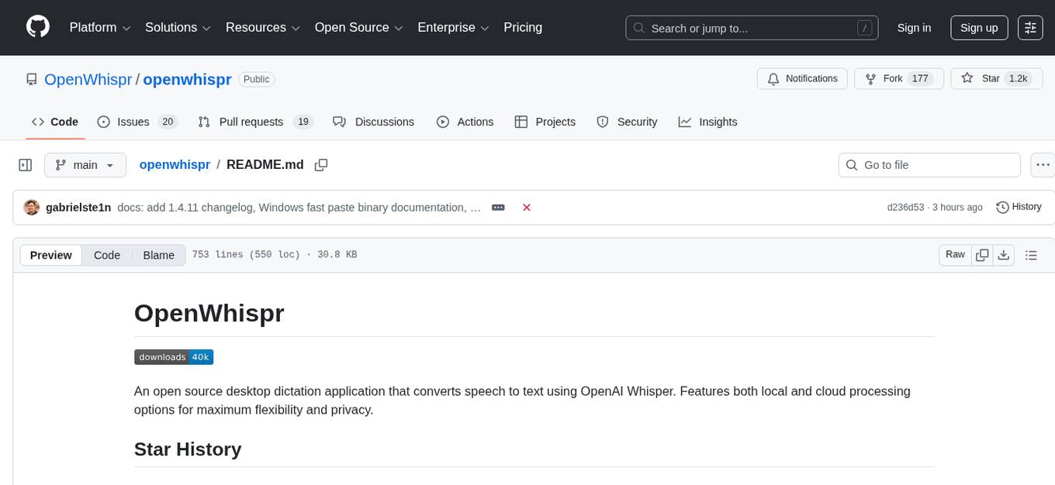Copy the README.md file path
Viewport: 1055px width, 485px height.
point(321,164)
